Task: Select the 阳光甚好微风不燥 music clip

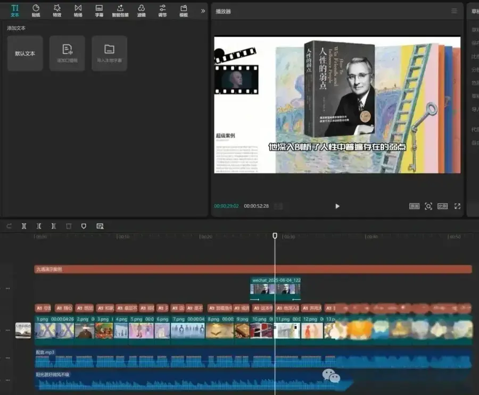Action: 193,381
